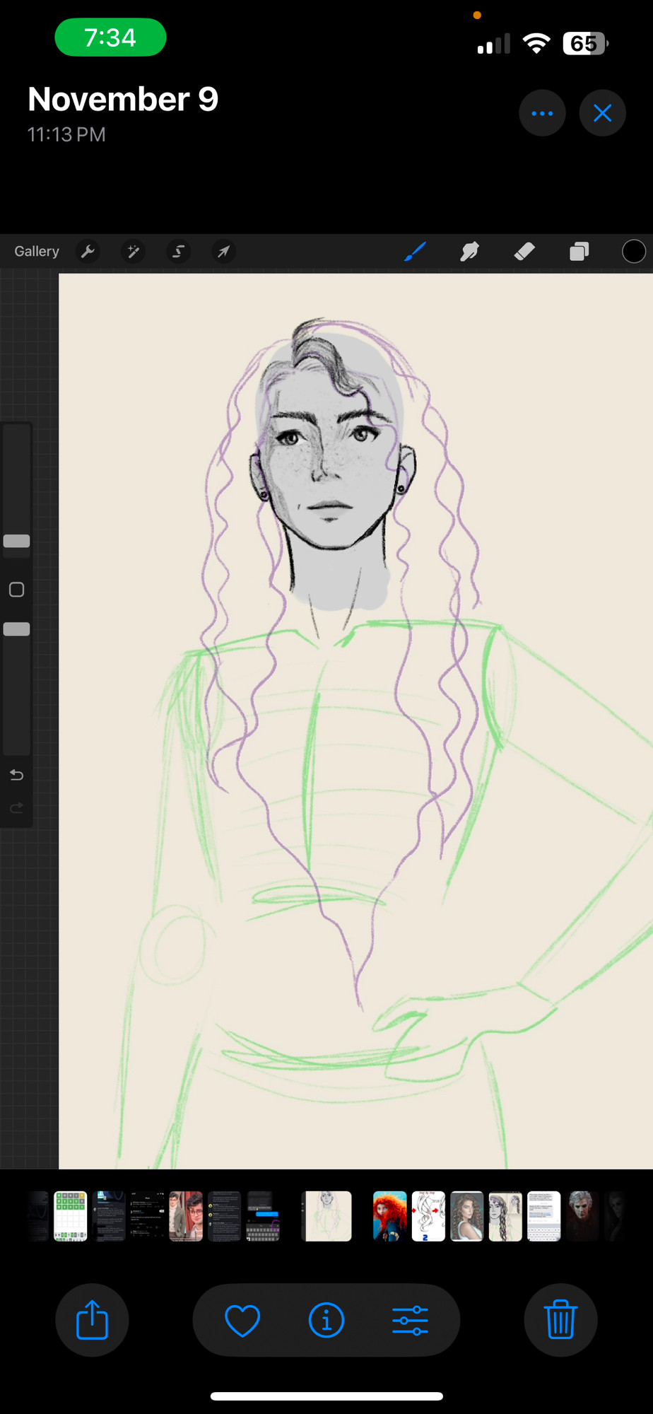Tap the Redo arrow in the sidebar
Screen dimensions: 653x1414
pyautogui.click(x=16, y=807)
